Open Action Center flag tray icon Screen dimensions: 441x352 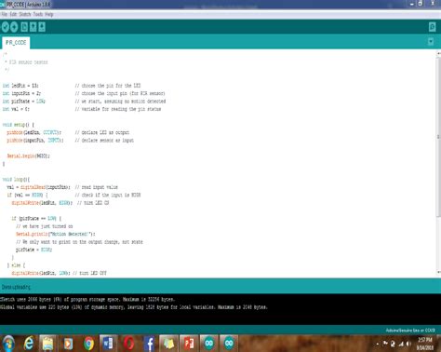pos(385,344)
